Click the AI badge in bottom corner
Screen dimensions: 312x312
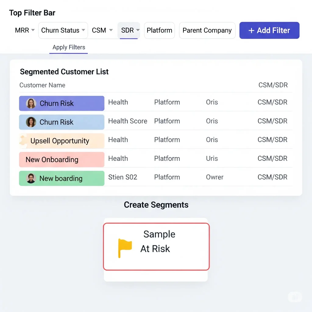click(x=295, y=297)
